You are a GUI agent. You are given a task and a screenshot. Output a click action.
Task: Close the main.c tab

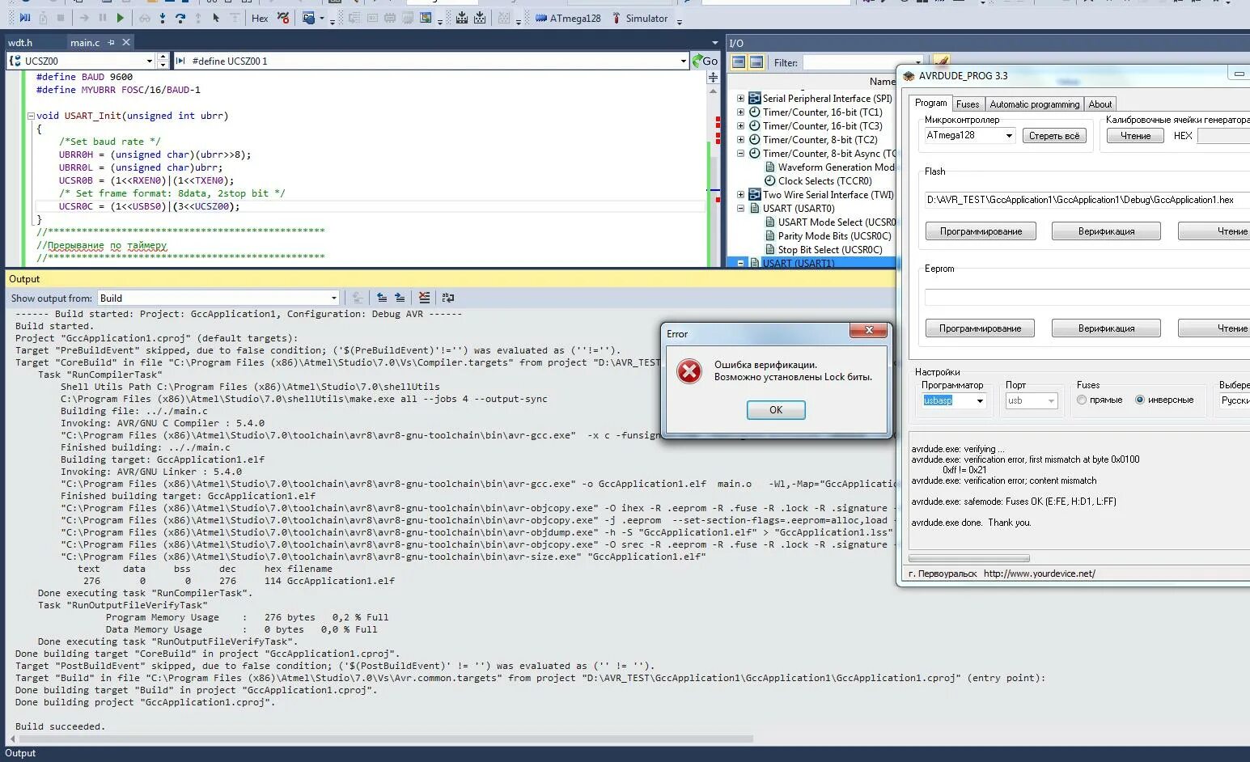[x=126, y=42]
